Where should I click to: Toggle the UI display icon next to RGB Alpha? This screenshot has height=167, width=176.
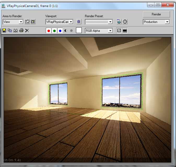point(125,30)
